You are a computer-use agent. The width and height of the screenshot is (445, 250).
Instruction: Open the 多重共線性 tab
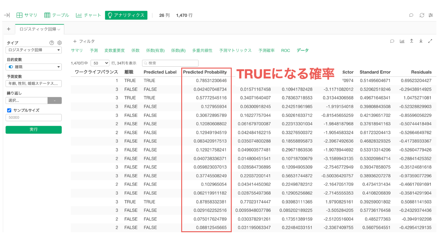pos(202,51)
